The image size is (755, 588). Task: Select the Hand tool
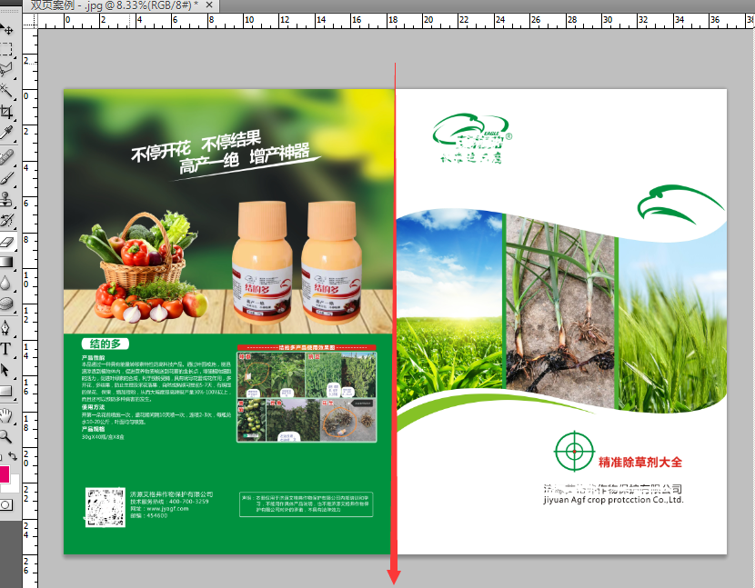6,415
